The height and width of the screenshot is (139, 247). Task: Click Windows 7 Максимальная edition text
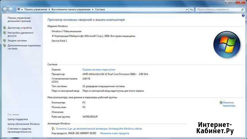pyautogui.click(x=66, y=31)
